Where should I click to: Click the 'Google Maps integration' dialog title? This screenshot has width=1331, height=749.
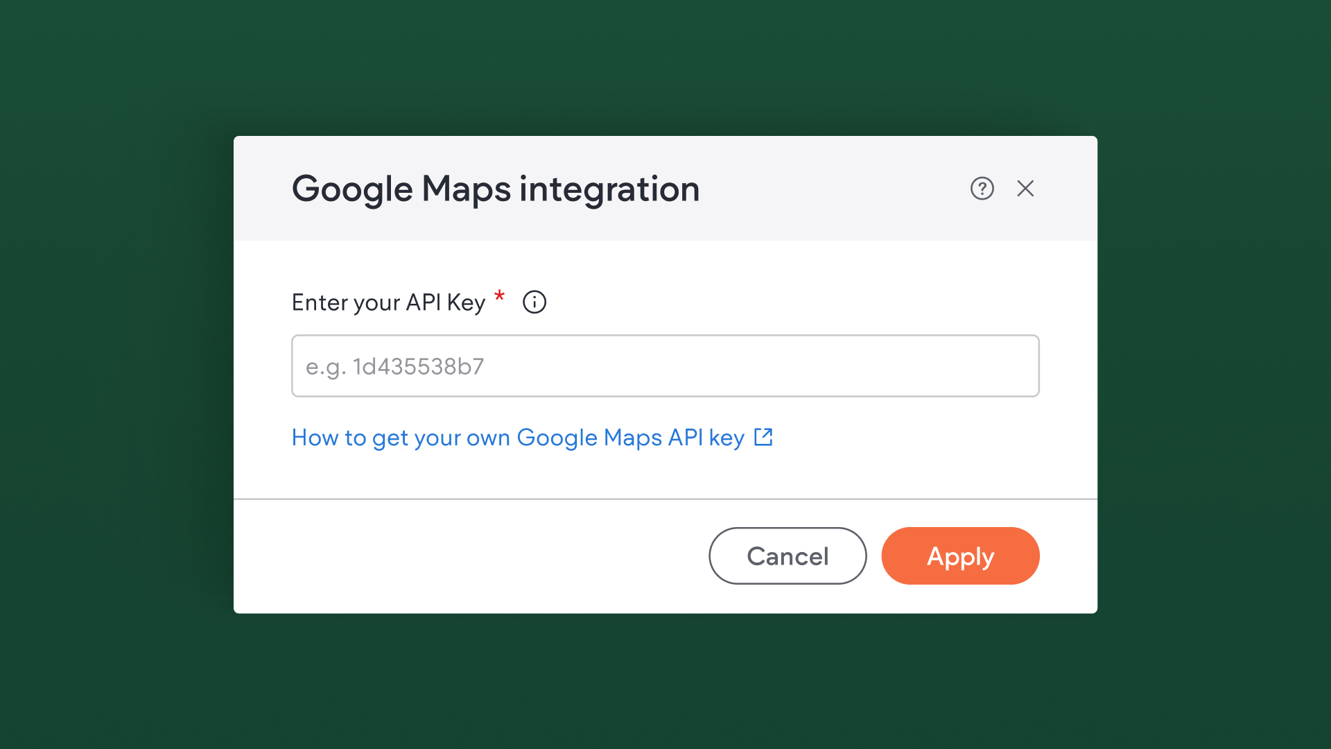click(x=495, y=188)
